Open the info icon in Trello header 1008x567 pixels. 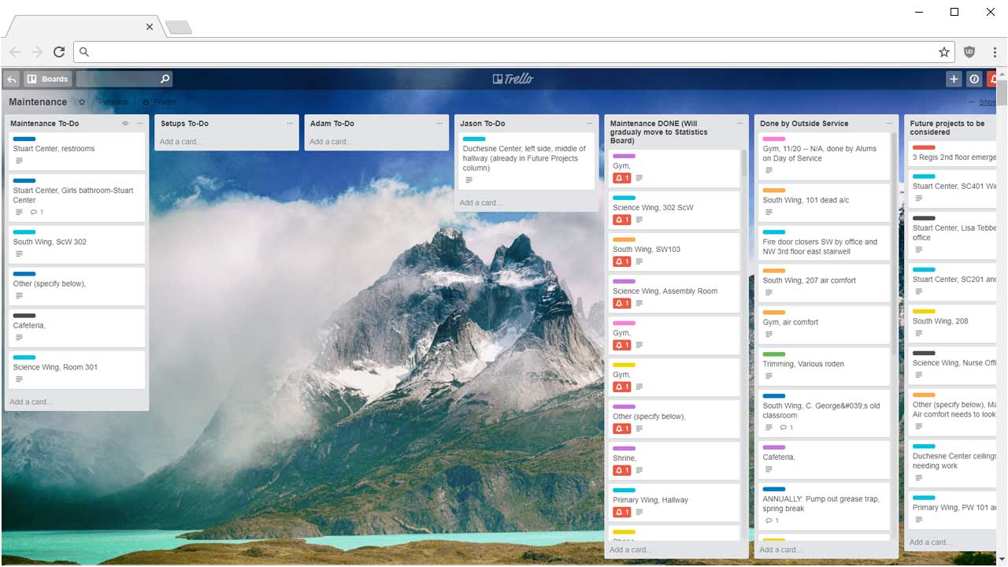[x=974, y=79]
